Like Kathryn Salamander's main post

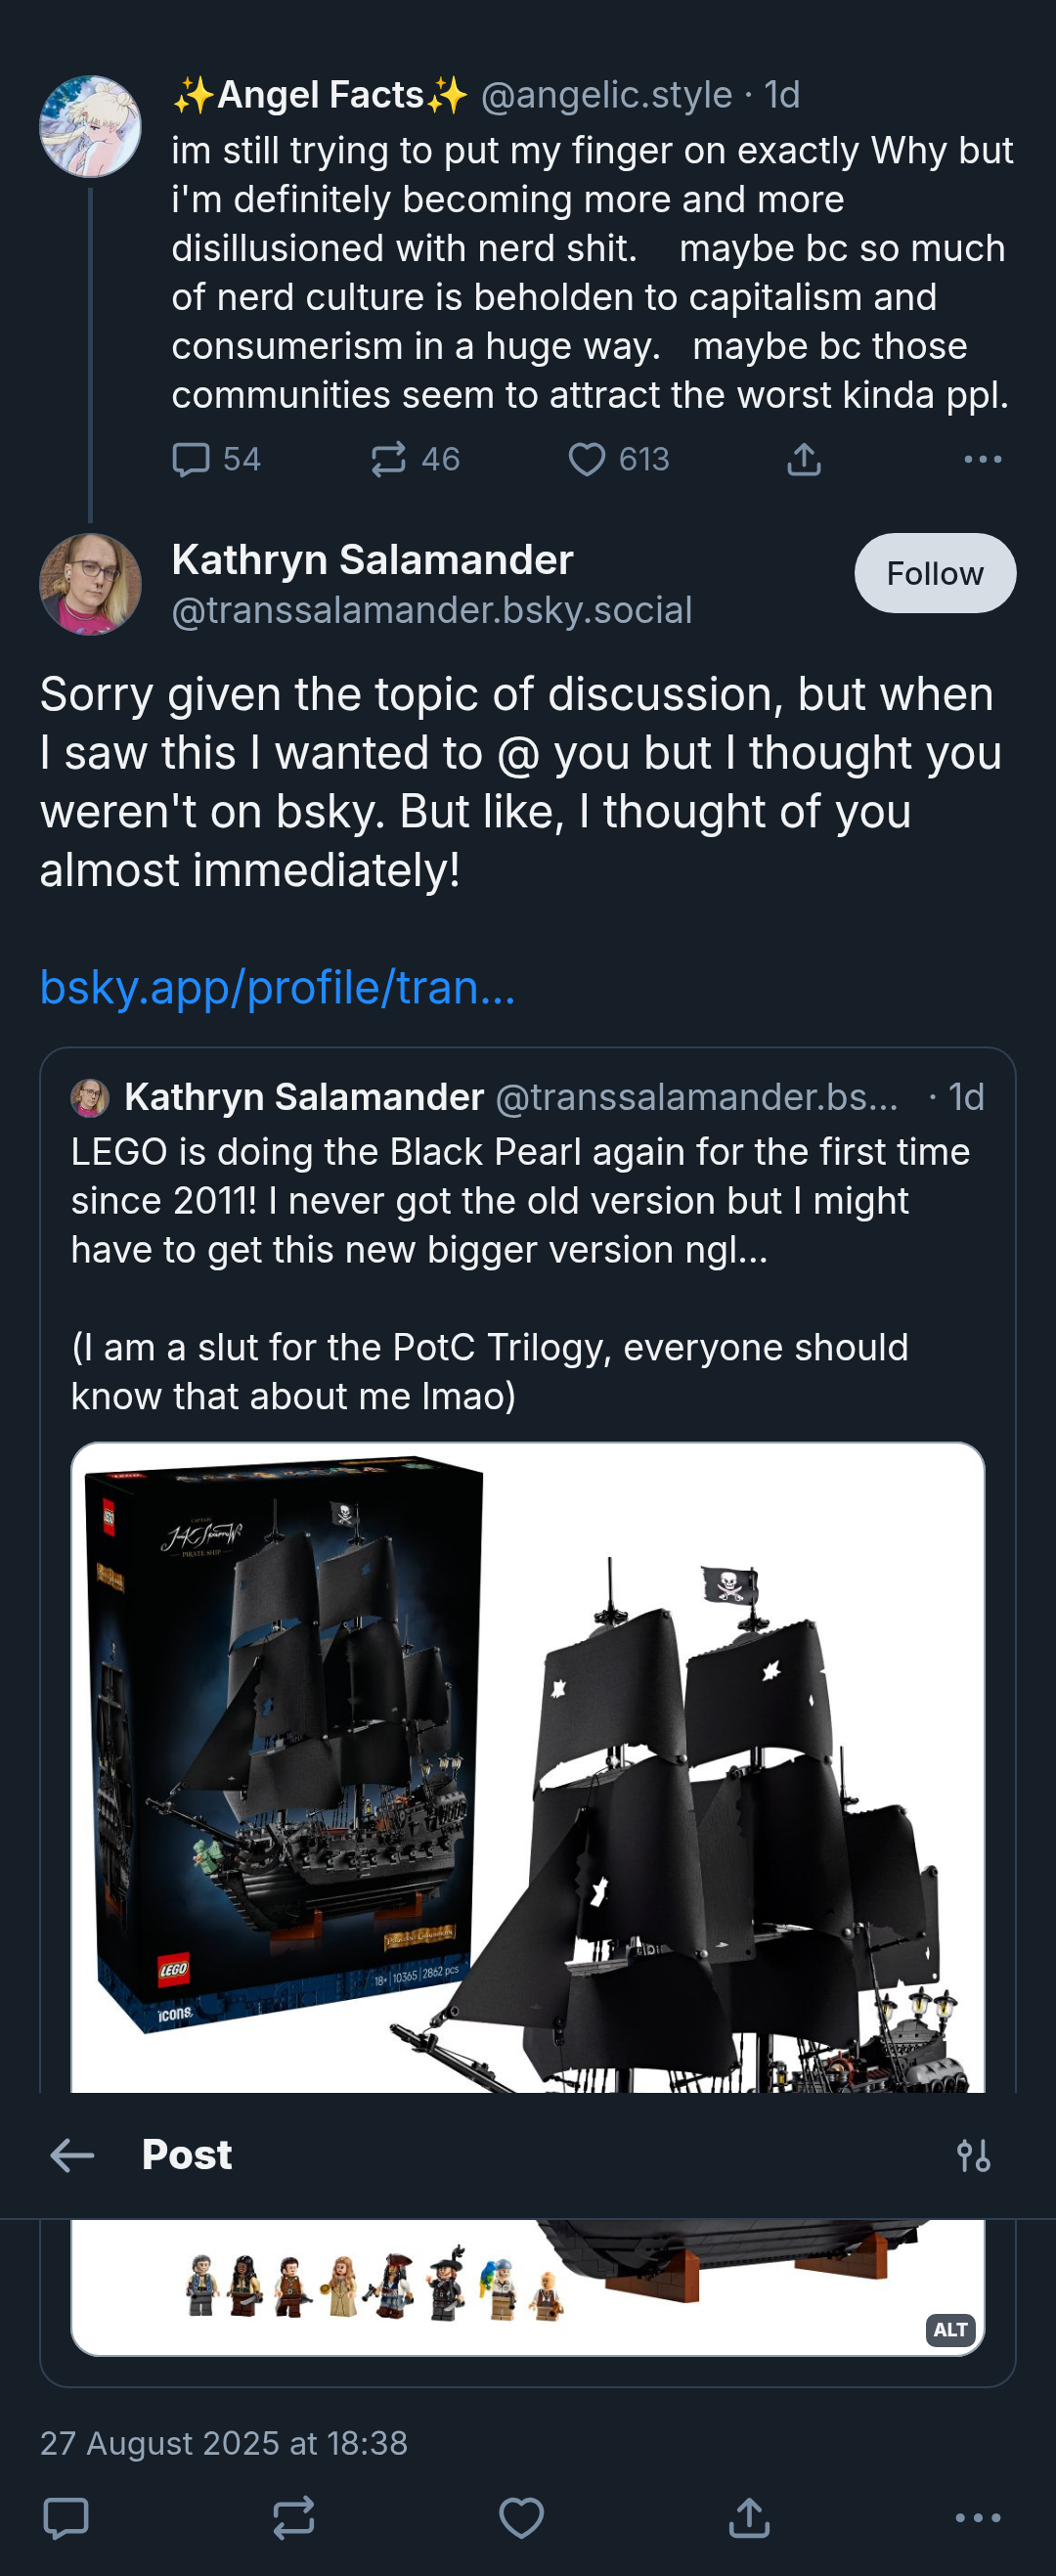click(x=521, y=2517)
